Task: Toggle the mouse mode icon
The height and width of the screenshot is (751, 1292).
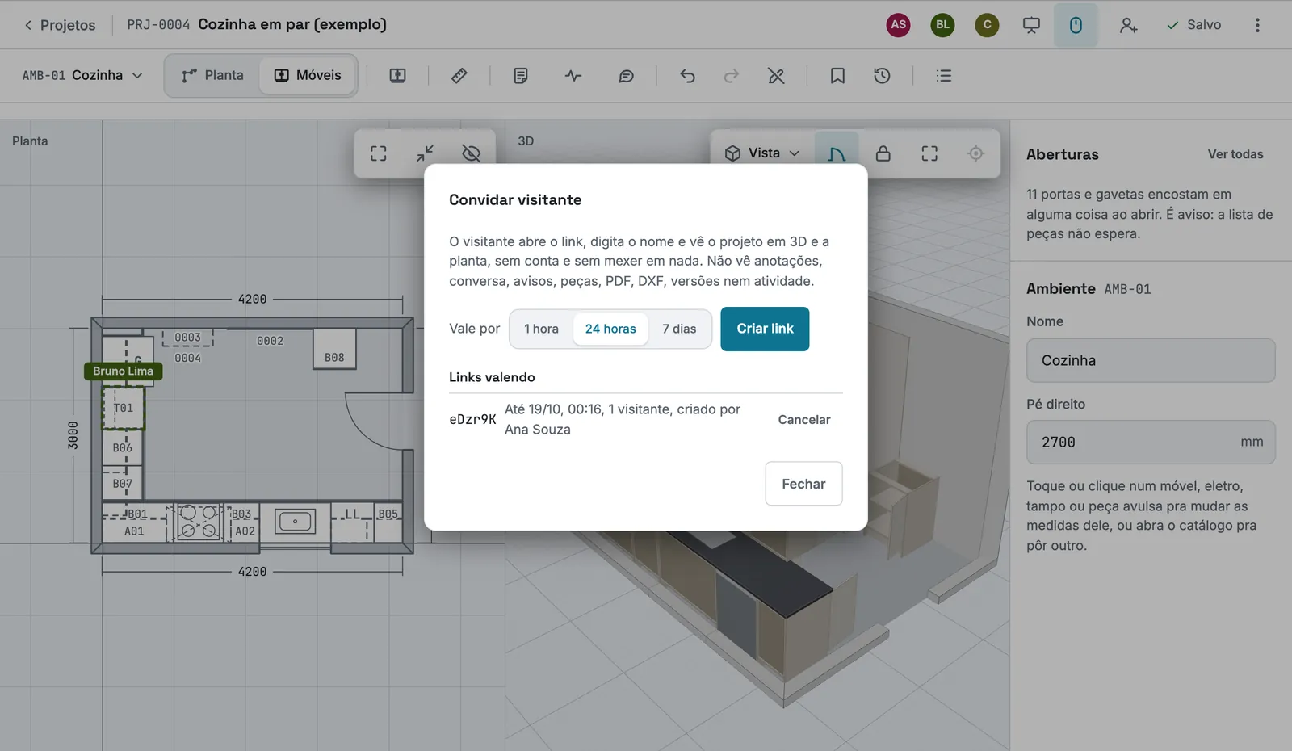Action: (1076, 25)
